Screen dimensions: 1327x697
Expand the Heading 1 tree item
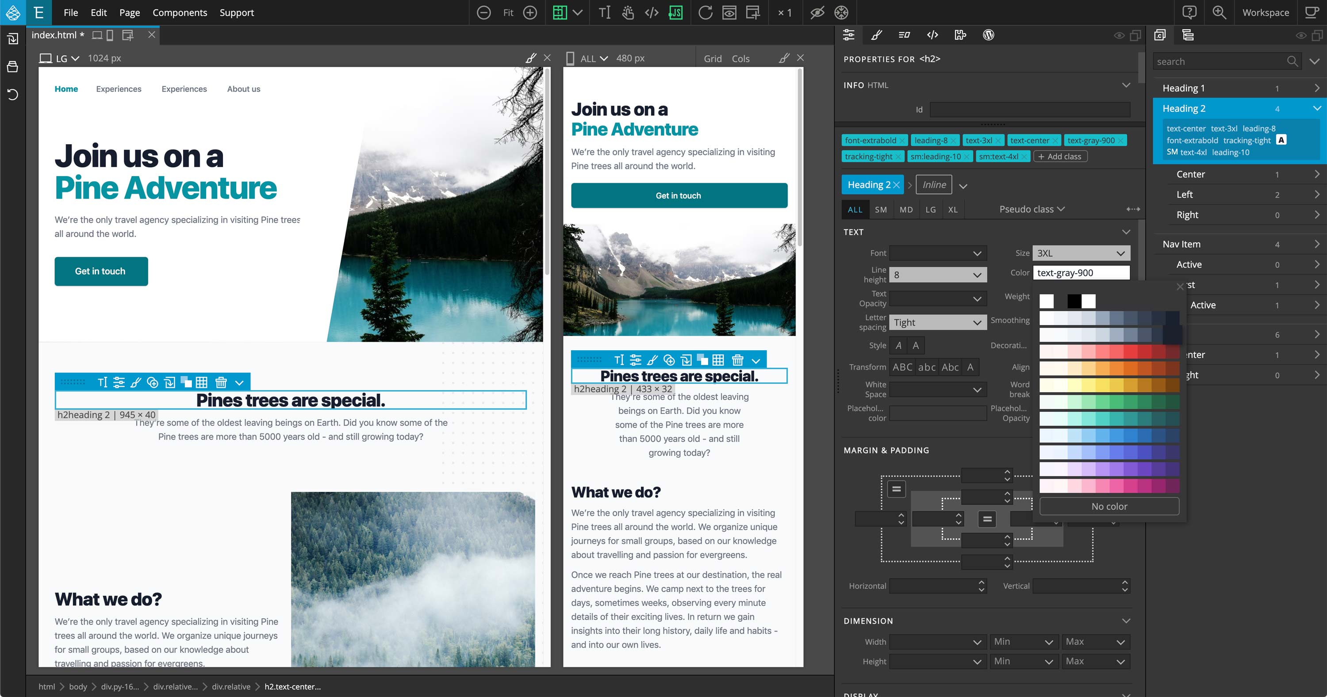coord(1316,88)
